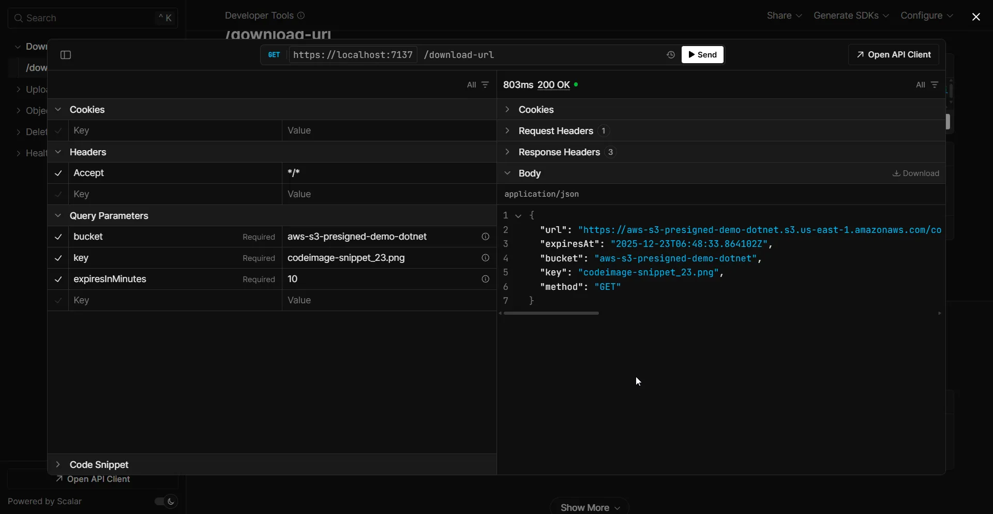Expand the Response Headers section
This screenshot has height=514, width=993.
(559, 152)
